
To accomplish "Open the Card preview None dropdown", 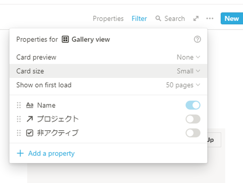I will tap(188, 57).
